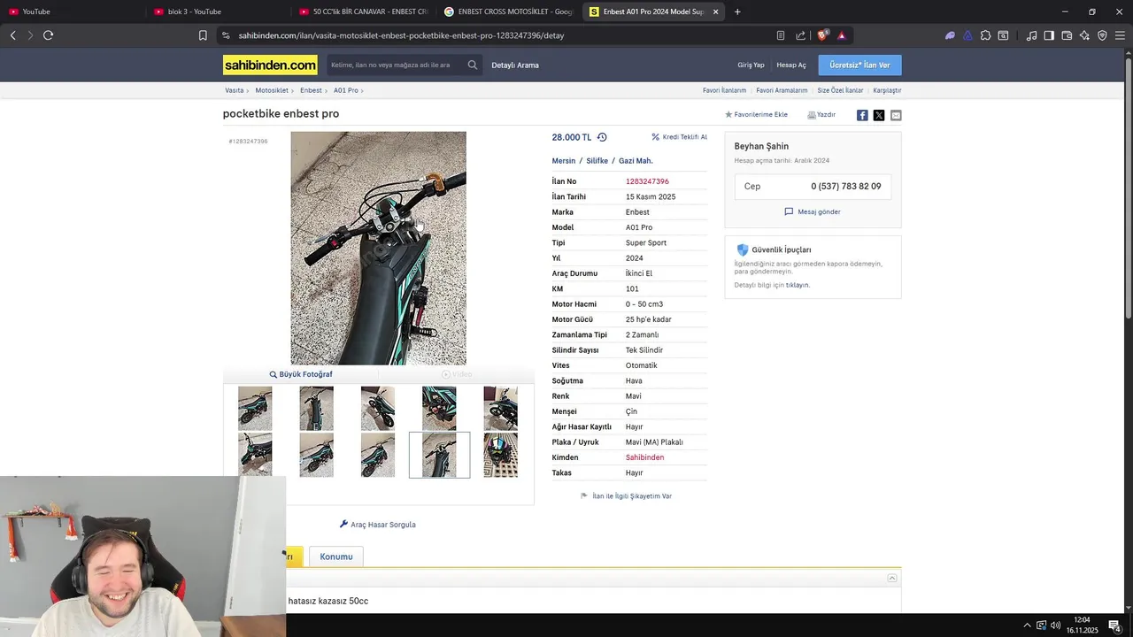This screenshot has width=1133, height=637.
Task: Bookmark this page in address bar
Action: tap(203, 35)
